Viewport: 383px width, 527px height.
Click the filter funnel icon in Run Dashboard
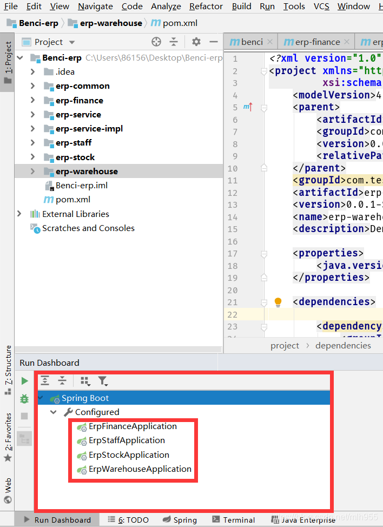102,381
